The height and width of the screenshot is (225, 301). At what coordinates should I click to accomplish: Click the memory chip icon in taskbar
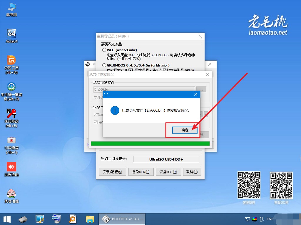click(x=23, y=219)
